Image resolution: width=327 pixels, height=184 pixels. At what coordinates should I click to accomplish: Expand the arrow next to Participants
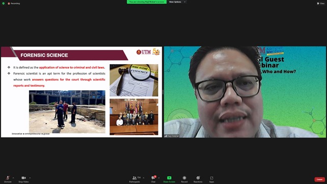coord(144,178)
